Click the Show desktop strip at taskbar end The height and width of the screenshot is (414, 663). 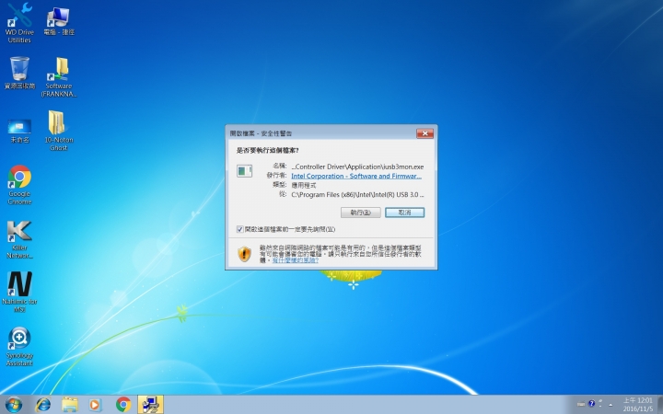pos(660,404)
